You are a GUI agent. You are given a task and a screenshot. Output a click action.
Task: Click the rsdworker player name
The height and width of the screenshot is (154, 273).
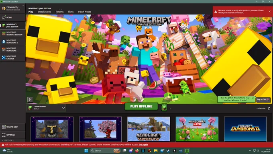261,108
